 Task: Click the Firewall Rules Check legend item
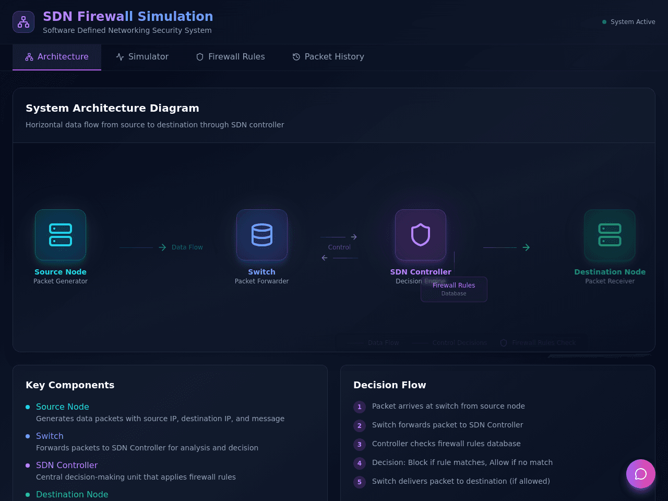538,343
